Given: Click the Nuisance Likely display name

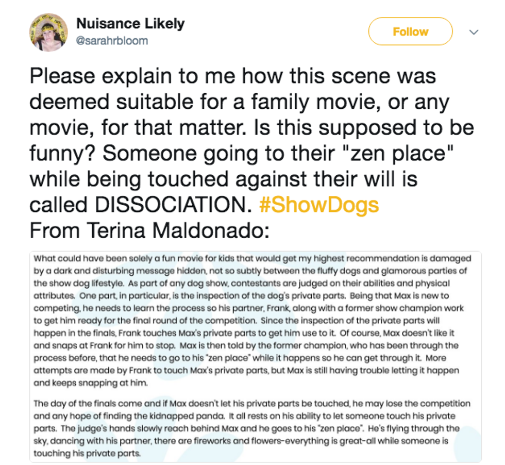Looking at the screenshot, I should pos(130,24).
